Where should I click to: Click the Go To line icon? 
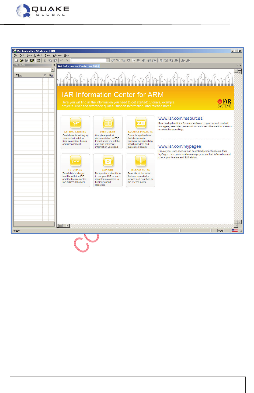[x=133, y=60]
